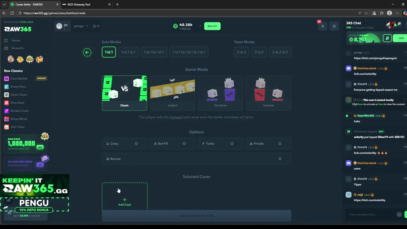Open kick.com/penguthepenguin chat link
This screenshot has width=407, height=229.
tap(375, 58)
